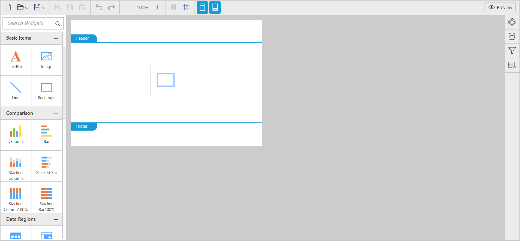This screenshot has height=241, width=520.
Task: Click the Delete trash icon
Action: point(173,7)
